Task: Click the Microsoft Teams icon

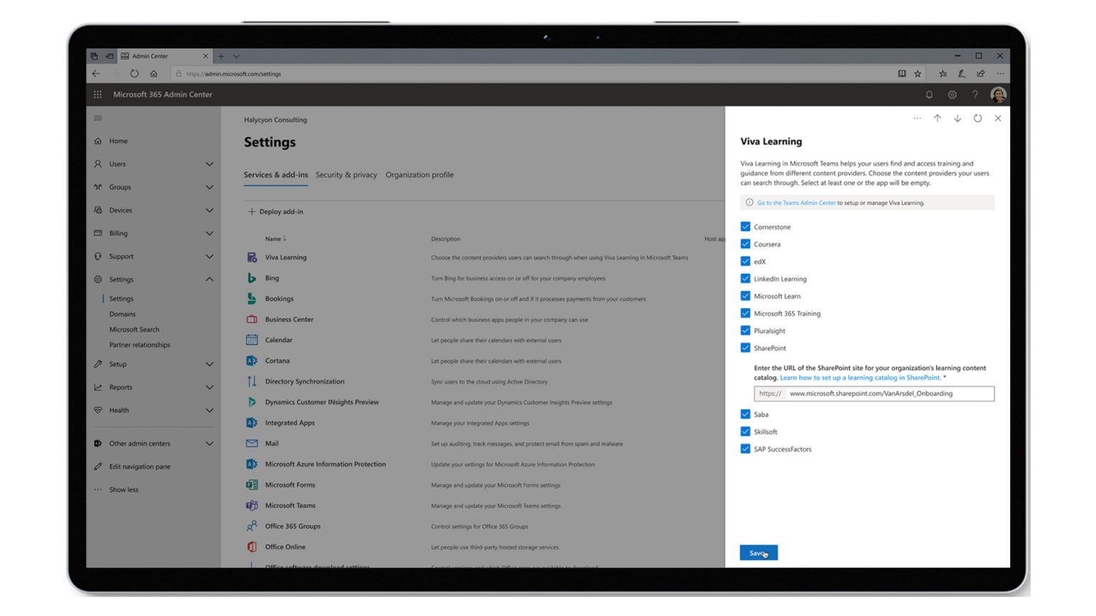Action: click(252, 505)
